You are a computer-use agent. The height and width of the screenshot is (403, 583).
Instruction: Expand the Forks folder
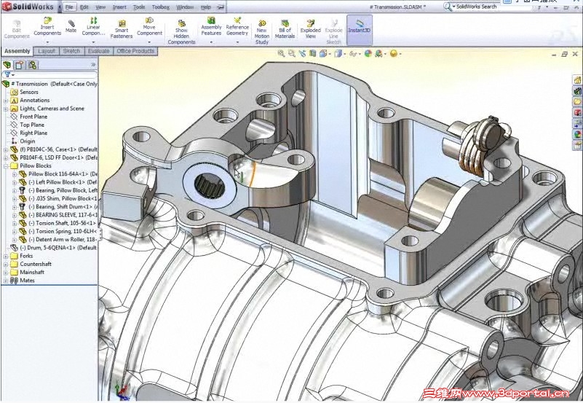[x=6, y=256]
